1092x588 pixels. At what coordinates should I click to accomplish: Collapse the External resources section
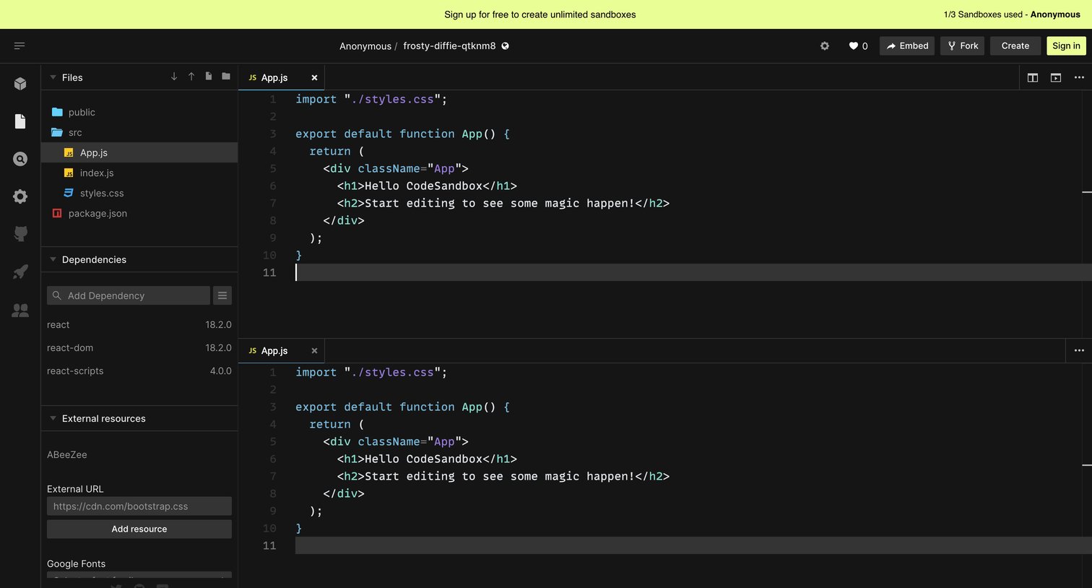[x=53, y=418]
